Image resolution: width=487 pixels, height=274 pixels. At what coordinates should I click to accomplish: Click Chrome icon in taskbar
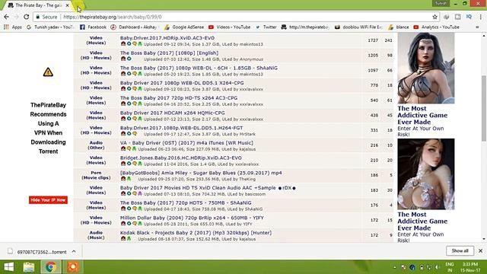51,267
